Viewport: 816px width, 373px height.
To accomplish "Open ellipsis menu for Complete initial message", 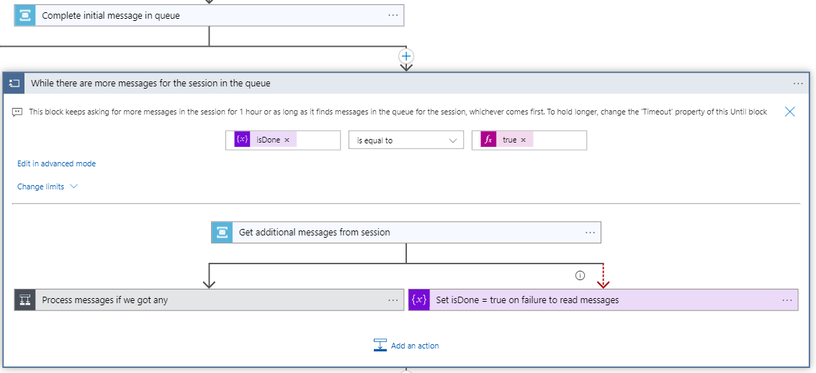I will point(393,15).
